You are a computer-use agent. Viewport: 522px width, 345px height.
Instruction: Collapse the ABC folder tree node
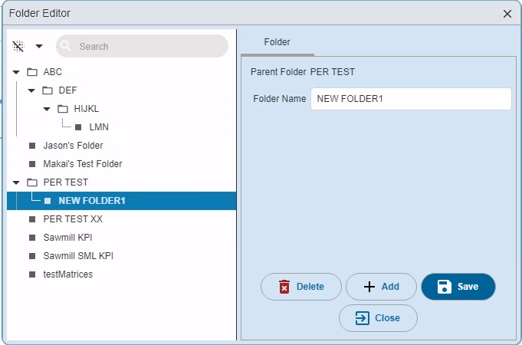click(16, 72)
